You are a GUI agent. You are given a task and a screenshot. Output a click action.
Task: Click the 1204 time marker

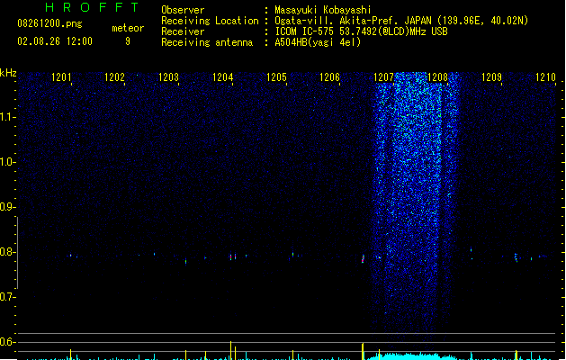223,77
